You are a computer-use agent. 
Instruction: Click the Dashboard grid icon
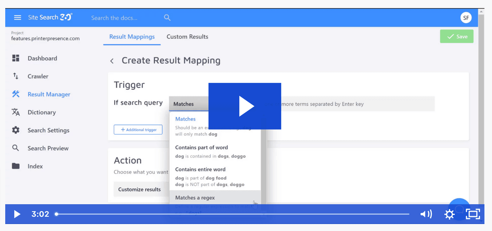(16, 58)
